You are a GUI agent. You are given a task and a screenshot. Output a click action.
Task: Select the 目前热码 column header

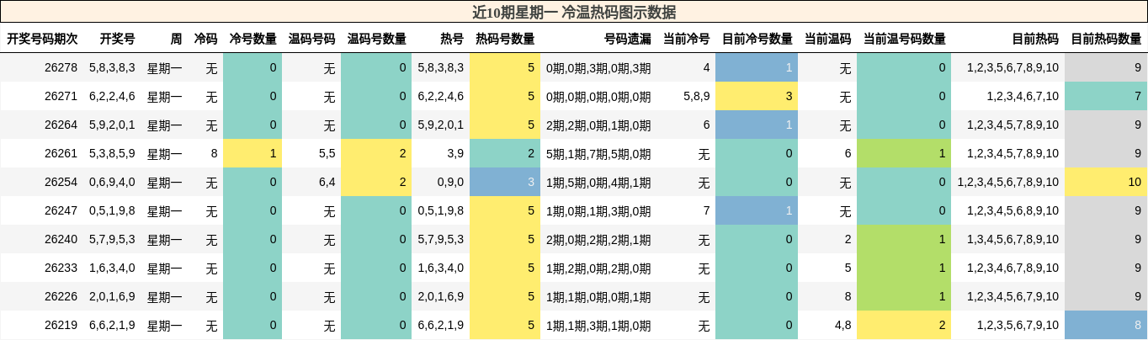pyautogui.click(x=1035, y=39)
